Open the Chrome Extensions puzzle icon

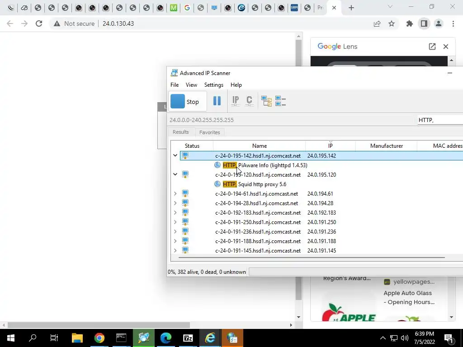click(x=410, y=23)
